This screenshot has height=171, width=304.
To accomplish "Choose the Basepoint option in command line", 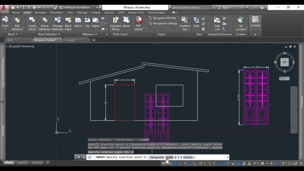I will pyautogui.click(x=157, y=157).
